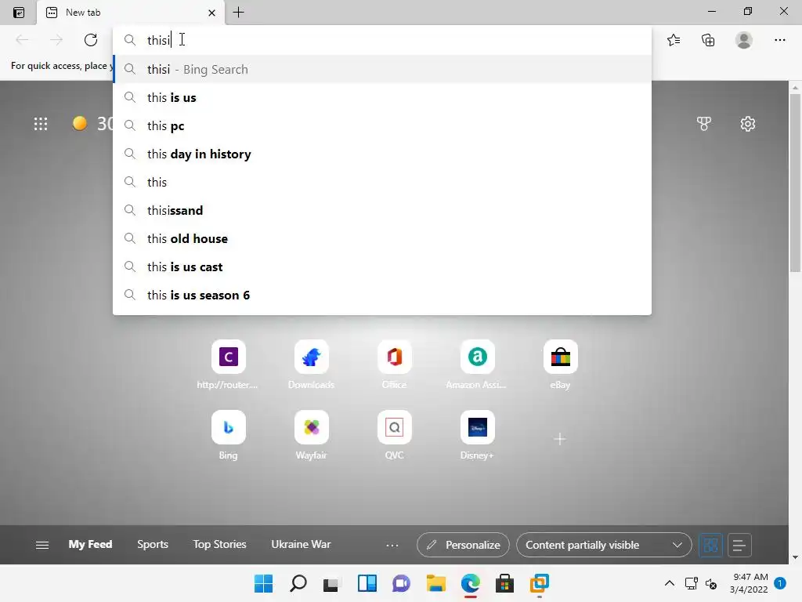Add a new quick link tile
The image size is (802, 602).
[559, 439]
